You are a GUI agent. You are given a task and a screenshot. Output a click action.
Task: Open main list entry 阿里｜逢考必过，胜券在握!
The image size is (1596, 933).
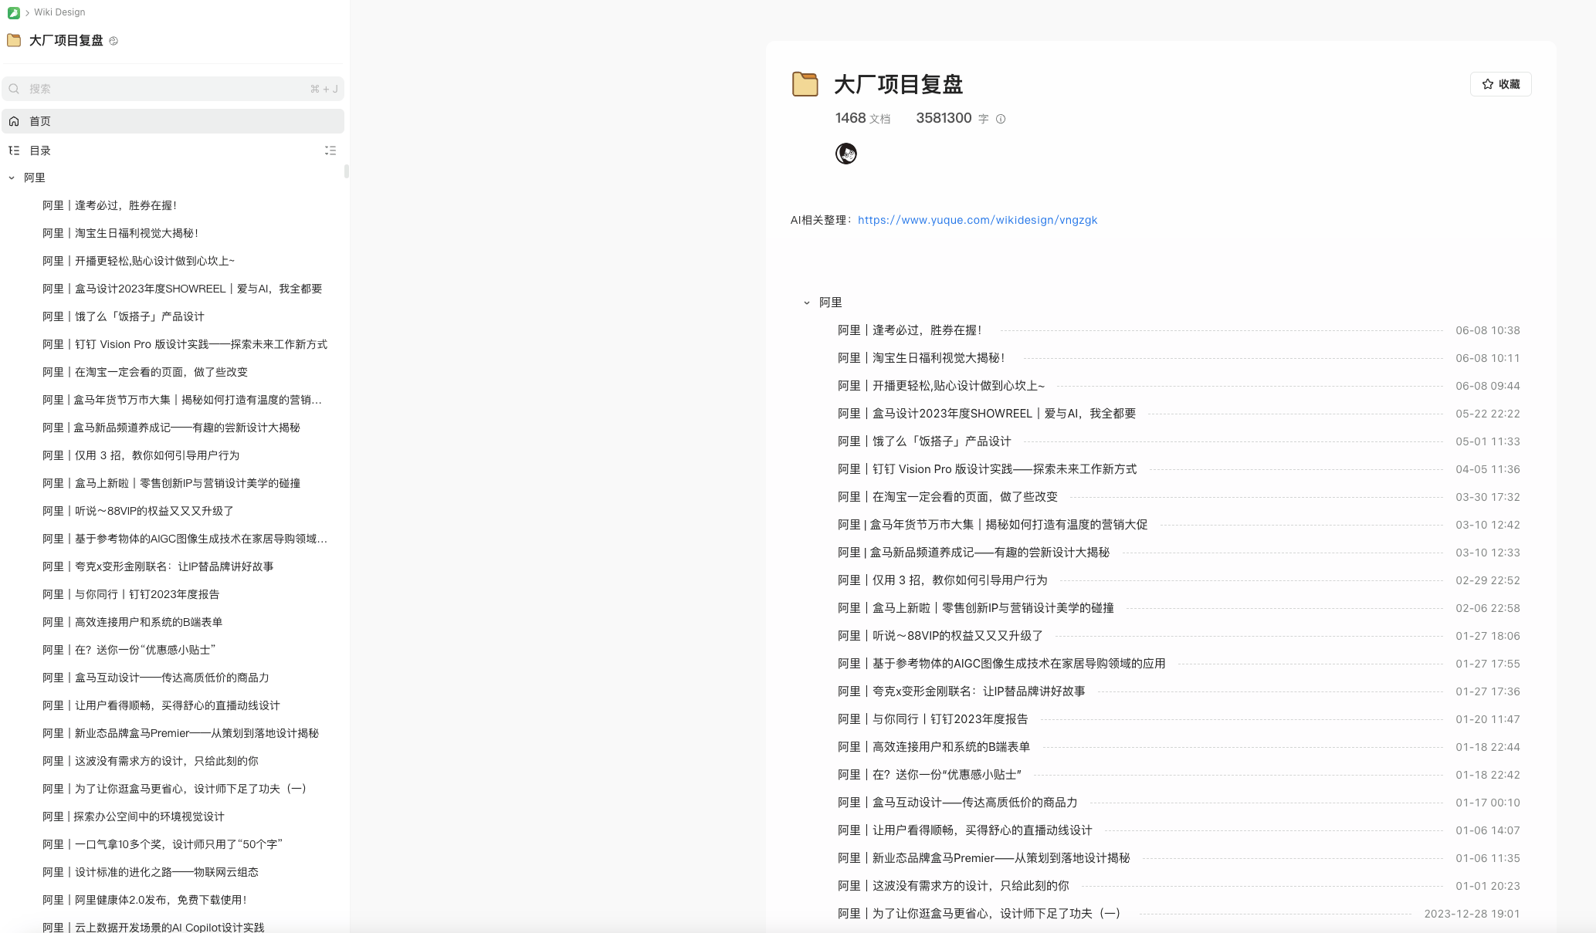pyautogui.click(x=910, y=330)
